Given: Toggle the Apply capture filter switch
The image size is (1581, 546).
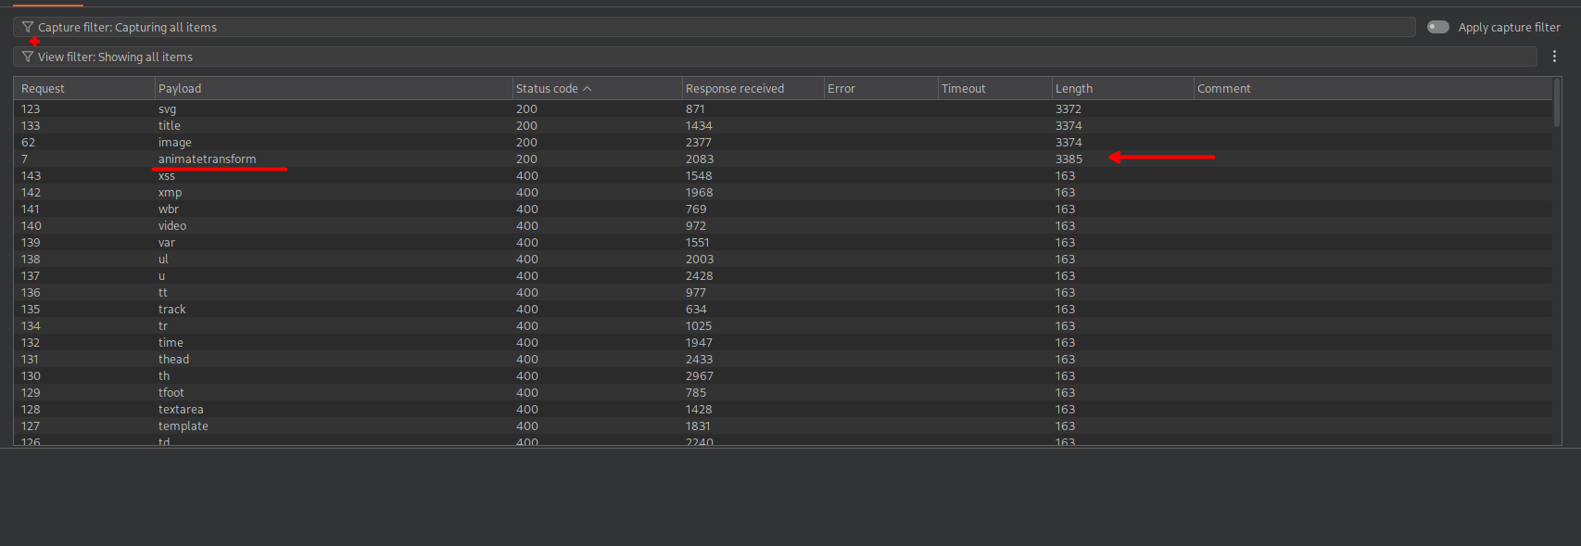Looking at the screenshot, I should pos(1437,28).
